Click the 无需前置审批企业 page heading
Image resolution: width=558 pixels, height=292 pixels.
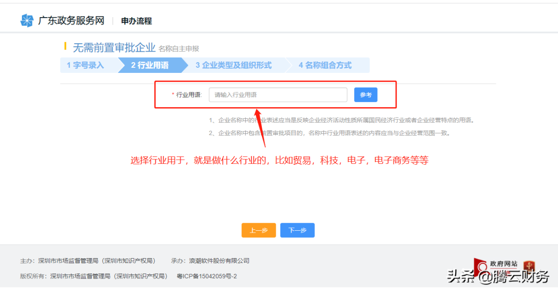[114, 47]
